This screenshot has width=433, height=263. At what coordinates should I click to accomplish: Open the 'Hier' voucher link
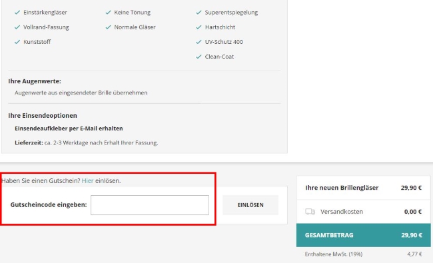tap(87, 180)
